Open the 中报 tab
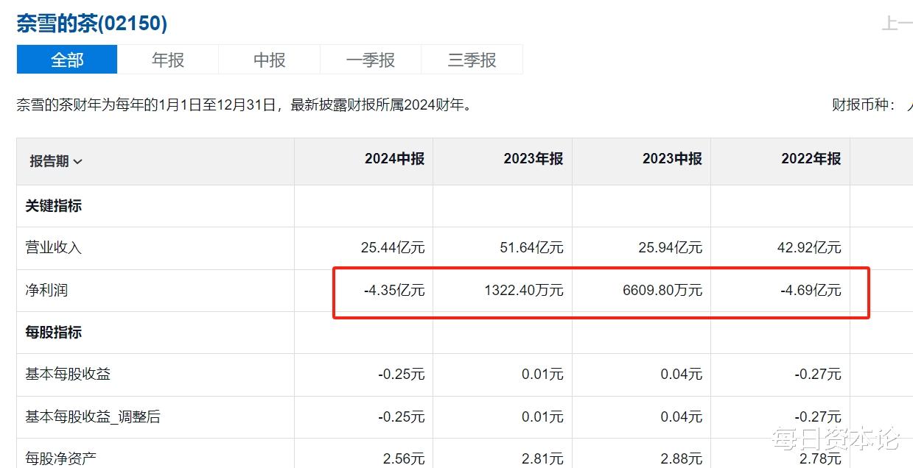The image size is (913, 468). coord(270,60)
